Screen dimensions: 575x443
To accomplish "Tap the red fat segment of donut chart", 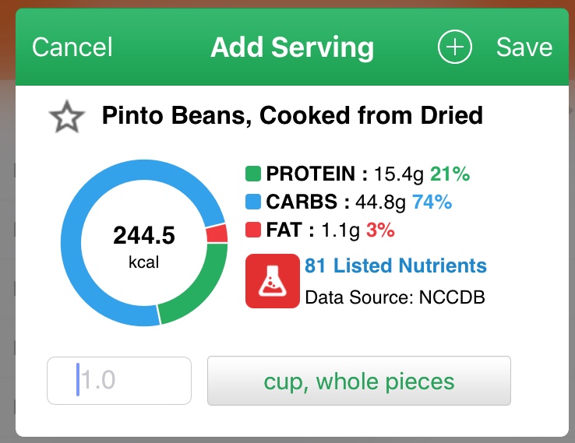I will click(x=217, y=234).
